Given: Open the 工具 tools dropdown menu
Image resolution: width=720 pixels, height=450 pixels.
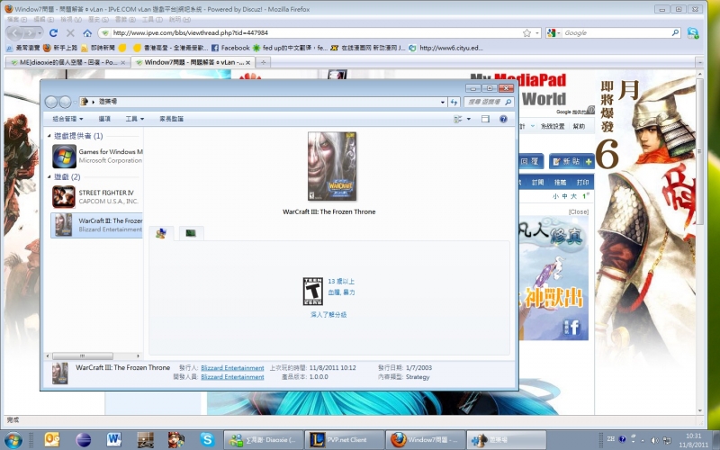Looking at the screenshot, I should tap(134, 119).
